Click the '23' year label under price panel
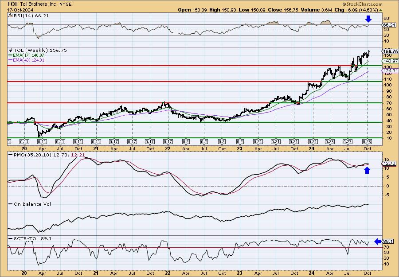The image size is (399, 277). click(239, 148)
